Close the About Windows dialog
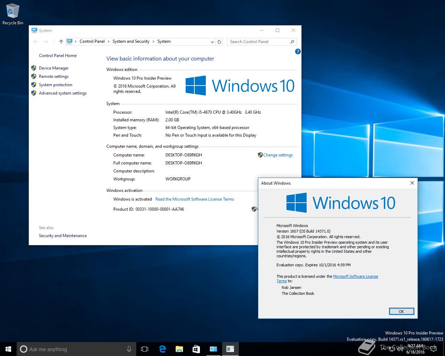The image size is (445, 356). [412, 183]
